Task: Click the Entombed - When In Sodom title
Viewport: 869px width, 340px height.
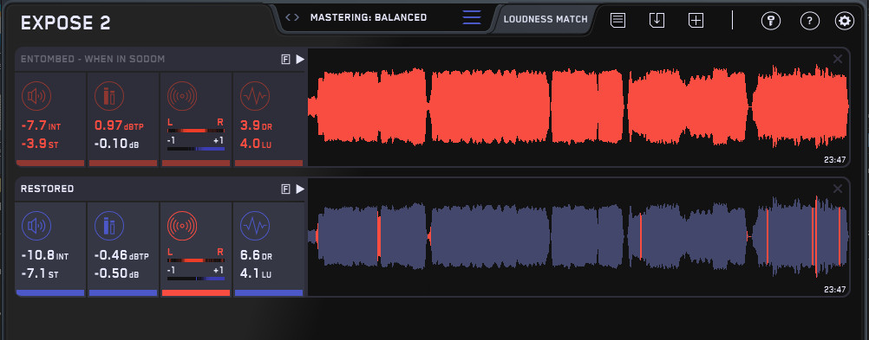Action: click(93, 59)
